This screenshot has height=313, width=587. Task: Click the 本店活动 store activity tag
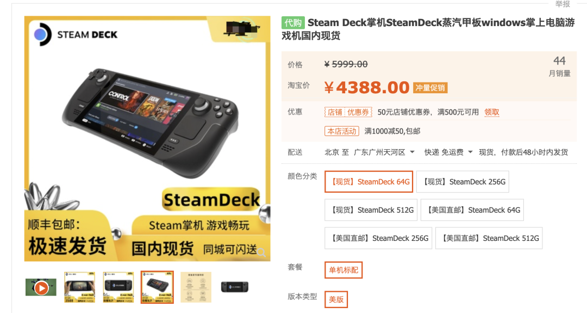click(x=342, y=131)
